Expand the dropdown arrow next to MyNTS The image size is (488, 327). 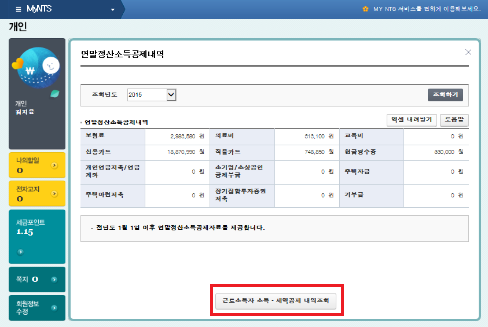[112, 10]
